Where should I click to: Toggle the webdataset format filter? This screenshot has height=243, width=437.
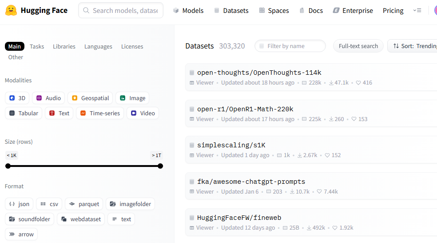click(81, 219)
